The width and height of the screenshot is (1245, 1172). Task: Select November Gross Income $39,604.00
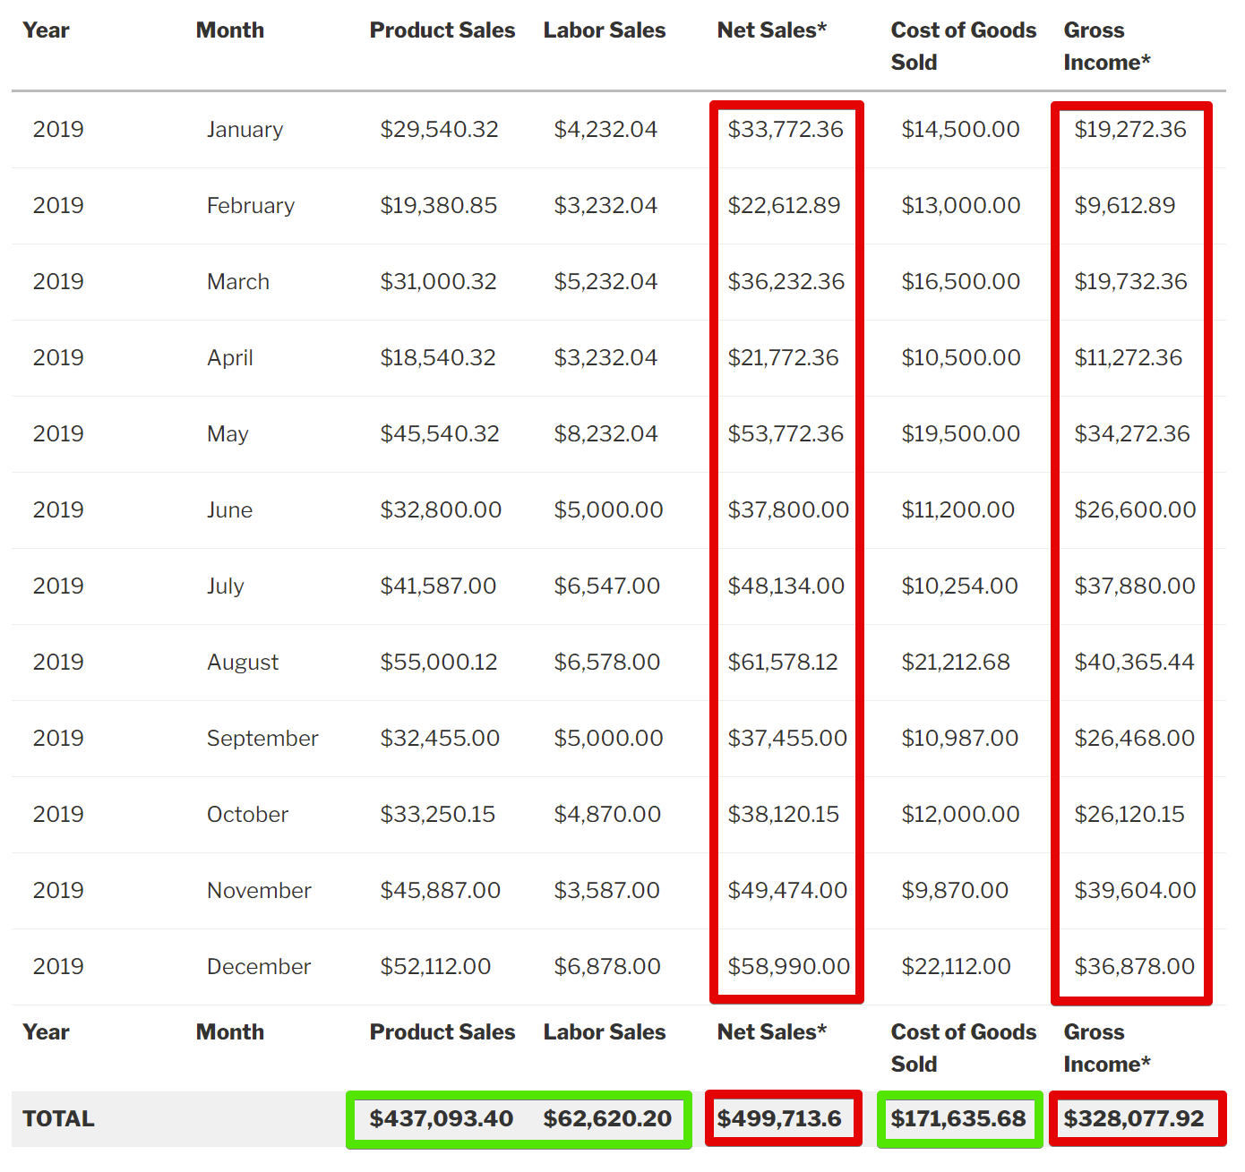coord(1135,891)
